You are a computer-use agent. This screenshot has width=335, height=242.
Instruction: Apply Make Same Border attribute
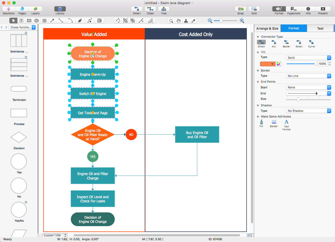tap(274, 123)
